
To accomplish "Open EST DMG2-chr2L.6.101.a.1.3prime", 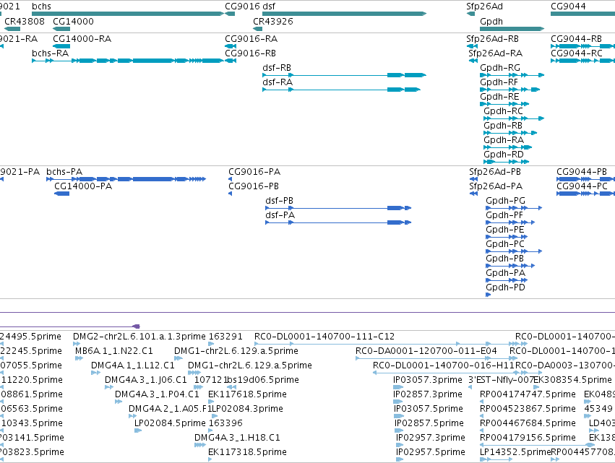I will [x=139, y=337].
